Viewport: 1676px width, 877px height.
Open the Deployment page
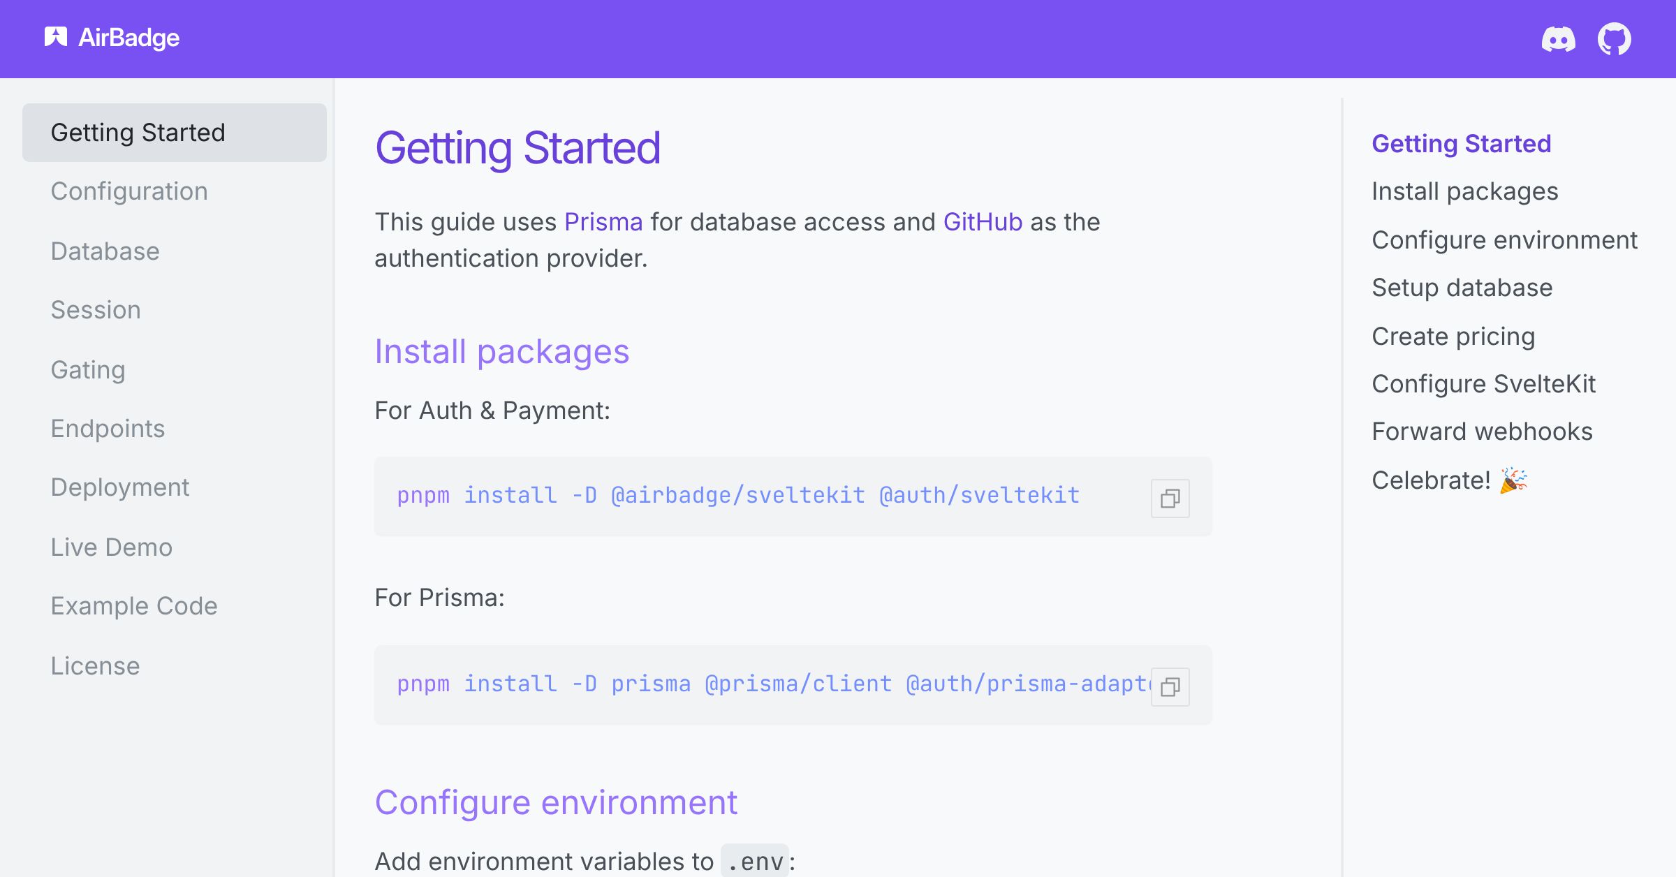(x=120, y=487)
